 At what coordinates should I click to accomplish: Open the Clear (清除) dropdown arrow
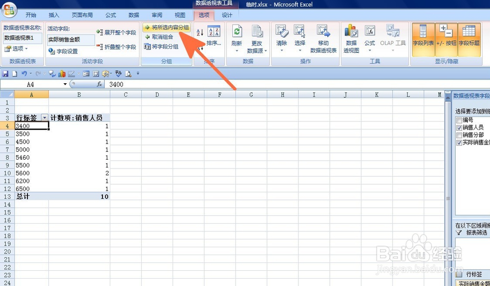(282, 50)
